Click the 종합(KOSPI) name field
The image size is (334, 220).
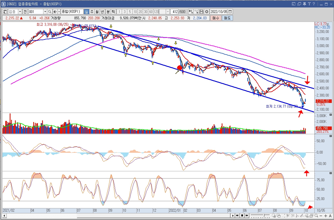point(72,12)
